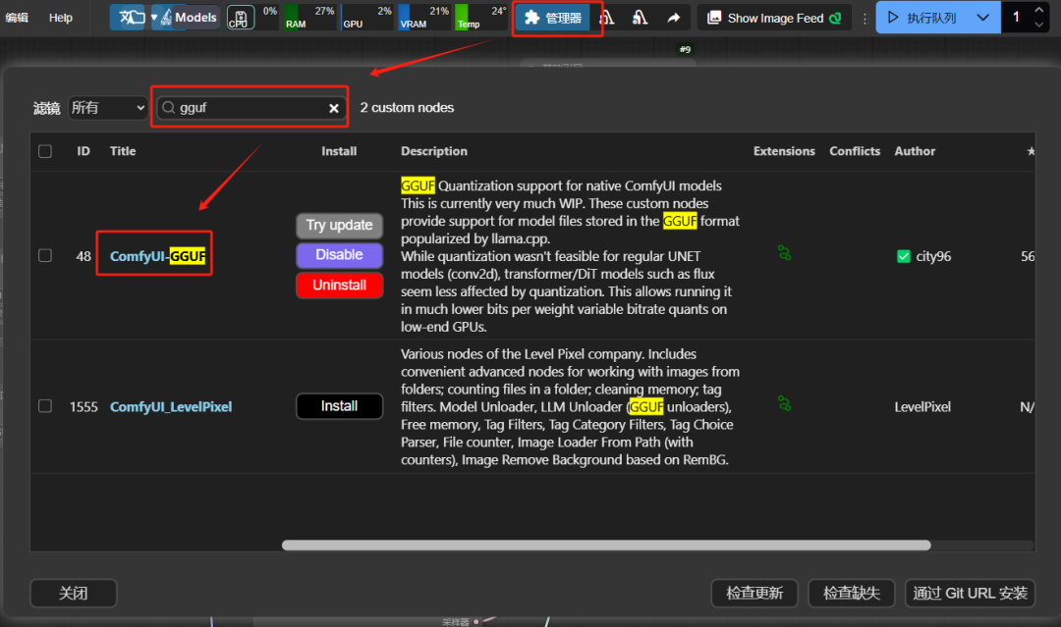Click the 关闭 close button
Viewport: 1061px width, 627px height.
(x=73, y=594)
